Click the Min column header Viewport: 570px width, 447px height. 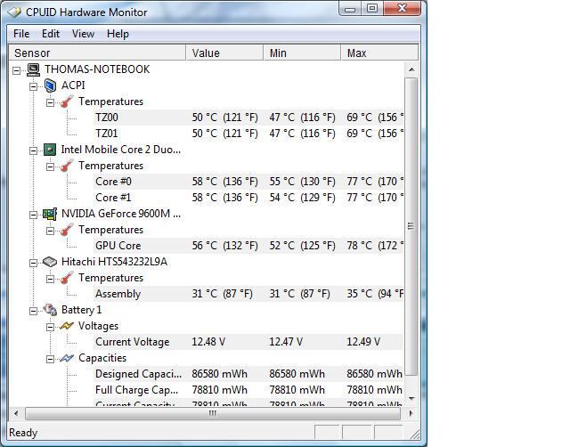(x=303, y=53)
